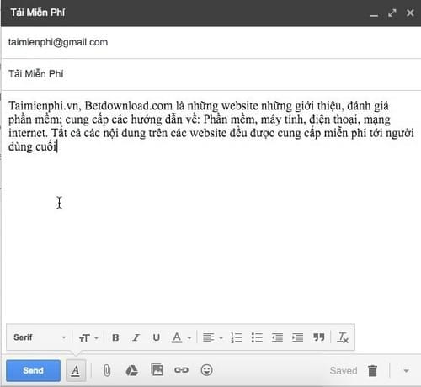Click the Tải Miễn Phí subject field
421x387 pixels.
tap(210, 74)
